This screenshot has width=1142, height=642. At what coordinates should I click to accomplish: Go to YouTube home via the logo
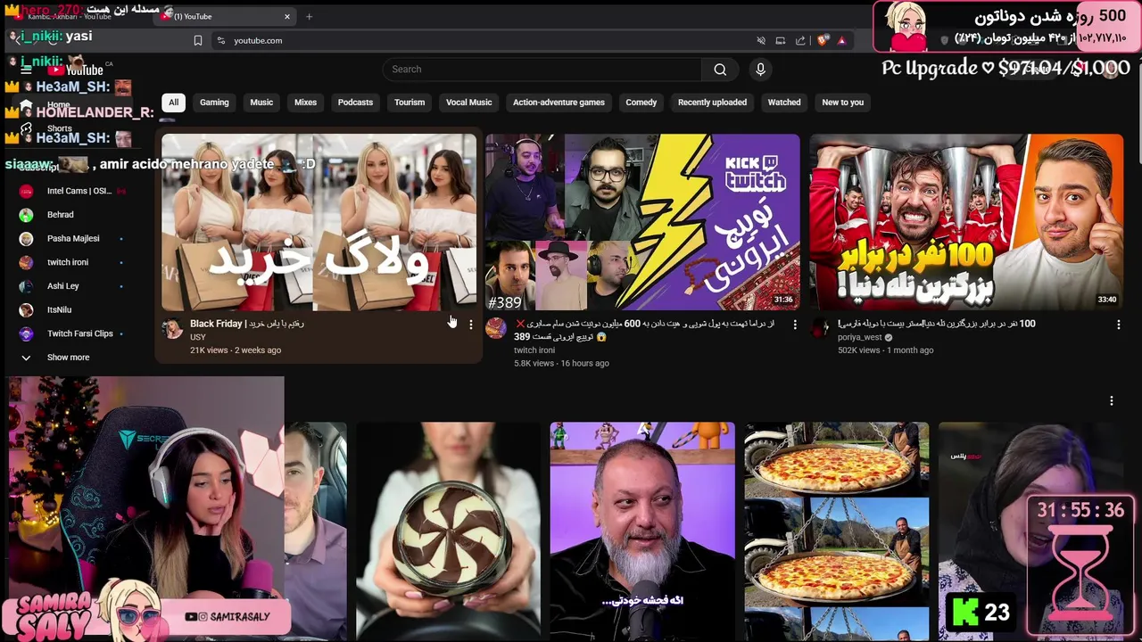click(77, 70)
